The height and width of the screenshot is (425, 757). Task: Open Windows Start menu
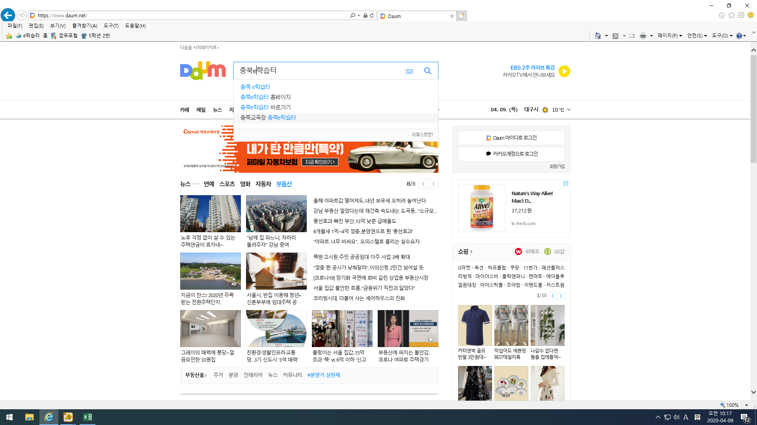click(x=9, y=417)
